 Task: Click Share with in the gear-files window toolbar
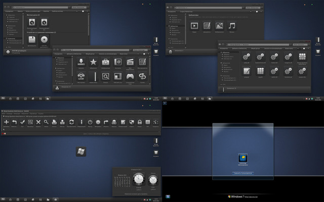(255, 48)
